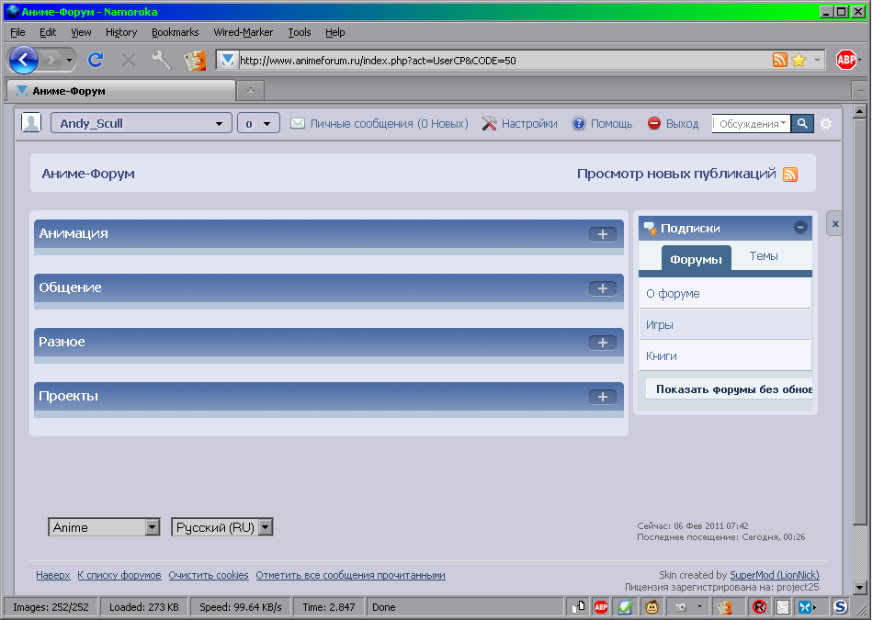Bookmark page with the star icon
884x620 pixels.
799,60
